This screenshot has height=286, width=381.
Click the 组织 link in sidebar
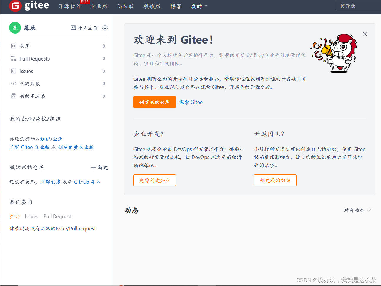(45, 139)
